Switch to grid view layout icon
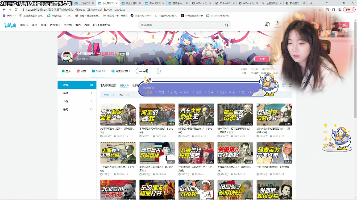The image size is (357, 200). click(x=284, y=85)
